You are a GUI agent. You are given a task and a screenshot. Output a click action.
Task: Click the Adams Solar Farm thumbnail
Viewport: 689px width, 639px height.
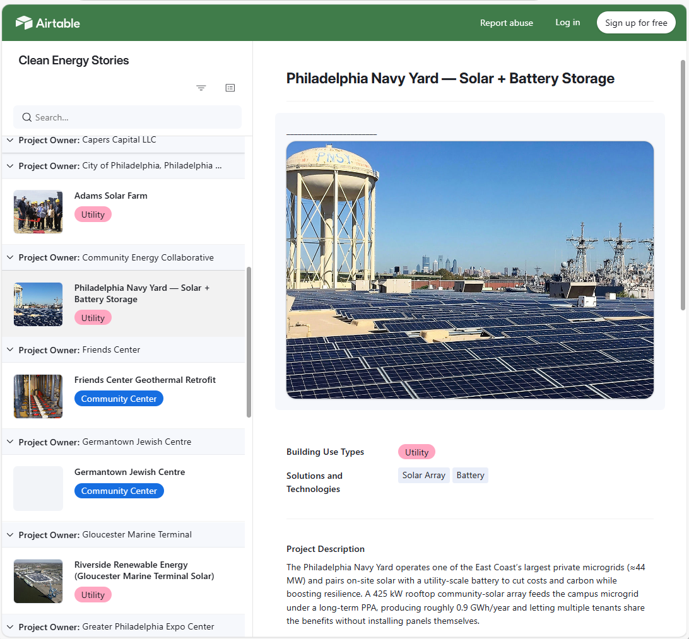38,212
